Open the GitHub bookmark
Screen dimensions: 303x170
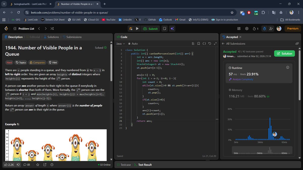[x=149, y=20]
